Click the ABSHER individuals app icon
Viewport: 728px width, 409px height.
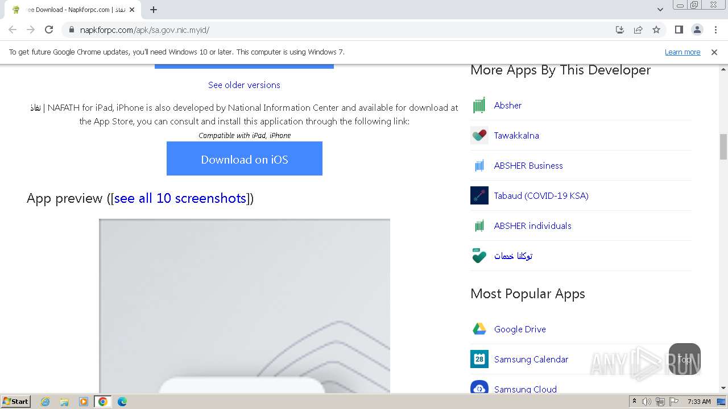pos(479,226)
